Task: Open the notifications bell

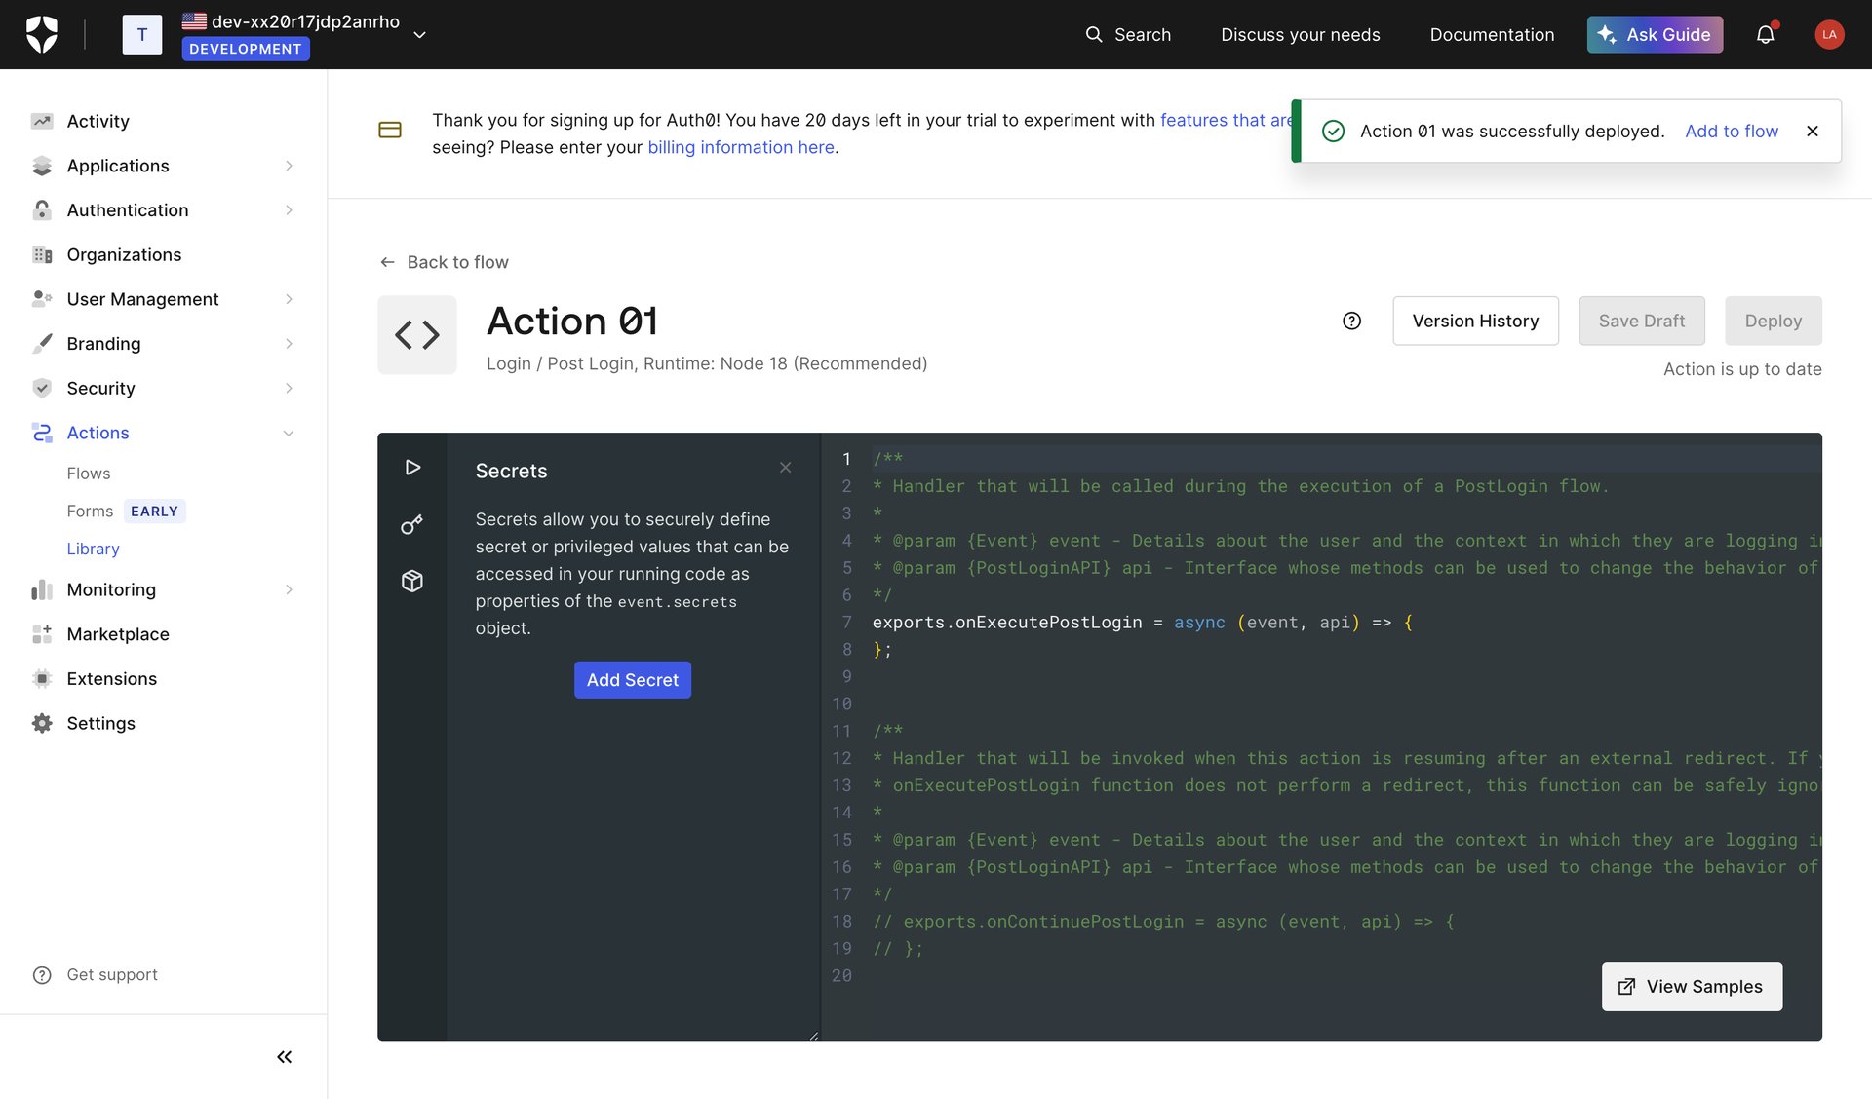Action: tap(1766, 34)
